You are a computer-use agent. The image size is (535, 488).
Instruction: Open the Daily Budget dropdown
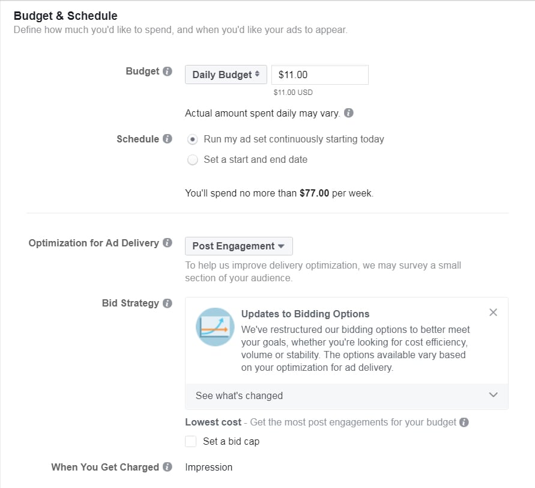226,75
